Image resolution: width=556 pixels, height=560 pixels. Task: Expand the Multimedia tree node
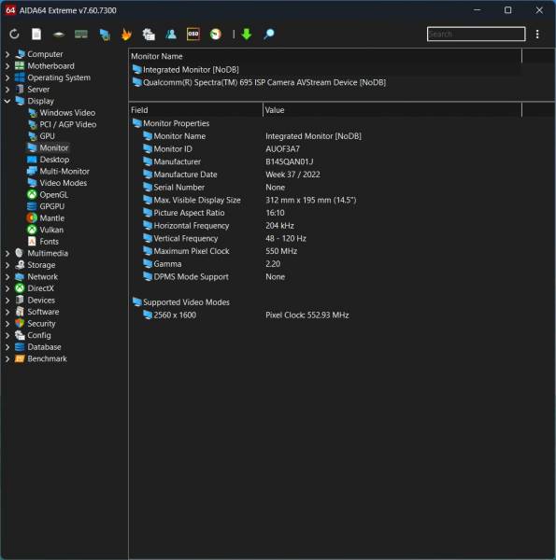click(7, 253)
